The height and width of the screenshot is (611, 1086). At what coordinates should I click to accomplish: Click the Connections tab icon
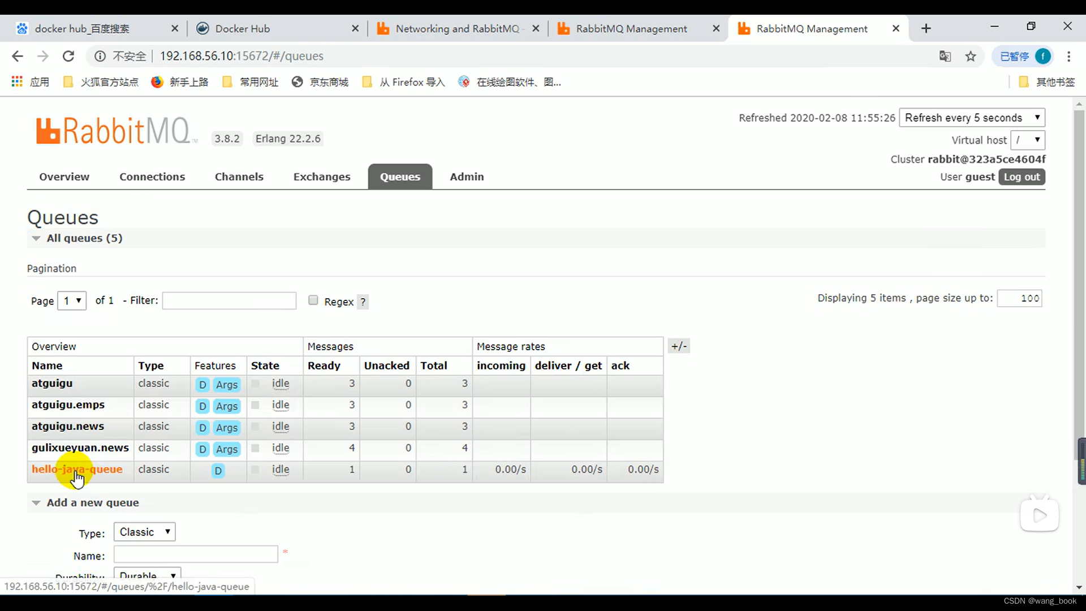pyautogui.click(x=152, y=177)
